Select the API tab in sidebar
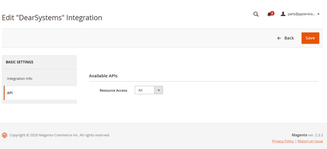 pyautogui.click(x=10, y=93)
